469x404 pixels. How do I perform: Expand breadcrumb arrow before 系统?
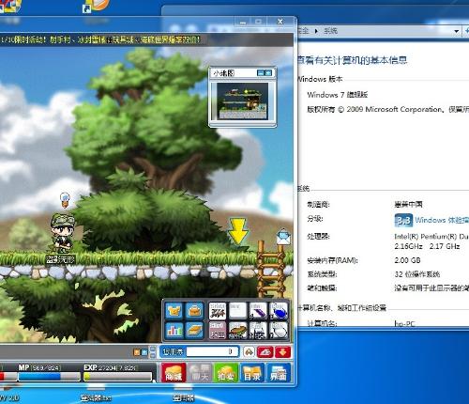click(316, 31)
